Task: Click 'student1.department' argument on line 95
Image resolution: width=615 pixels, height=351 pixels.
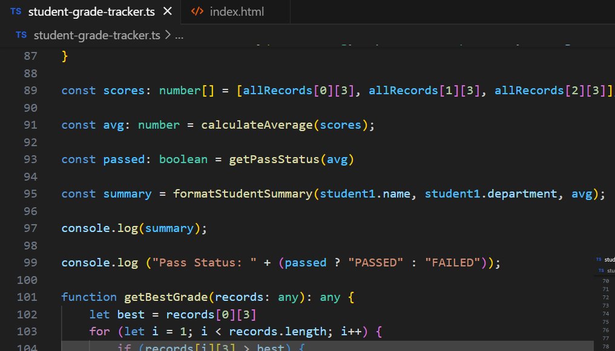Action: [491, 194]
